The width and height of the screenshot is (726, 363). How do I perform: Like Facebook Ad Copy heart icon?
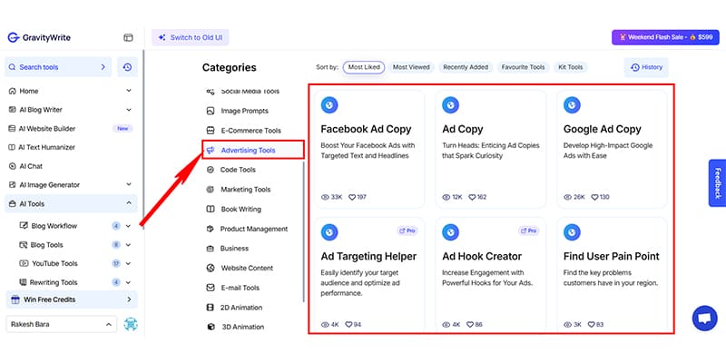(x=352, y=197)
